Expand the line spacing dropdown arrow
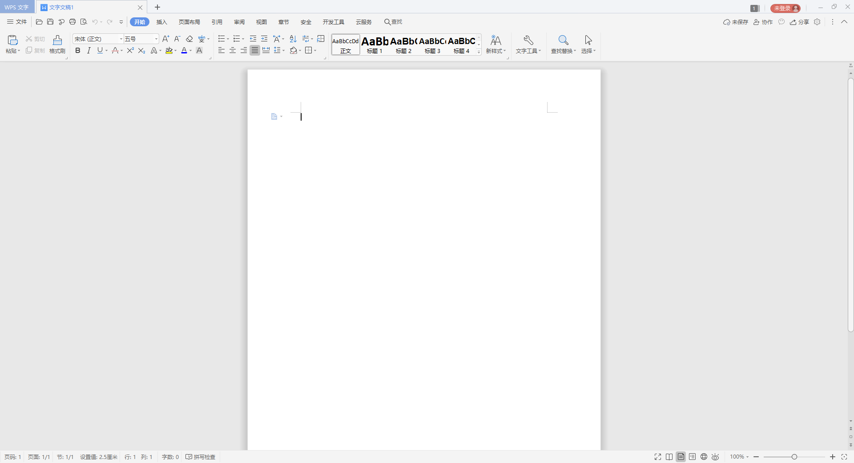854x463 pixels. point(284,51)
